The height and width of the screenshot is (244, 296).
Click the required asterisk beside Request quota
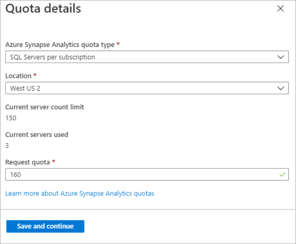(53, 162)
